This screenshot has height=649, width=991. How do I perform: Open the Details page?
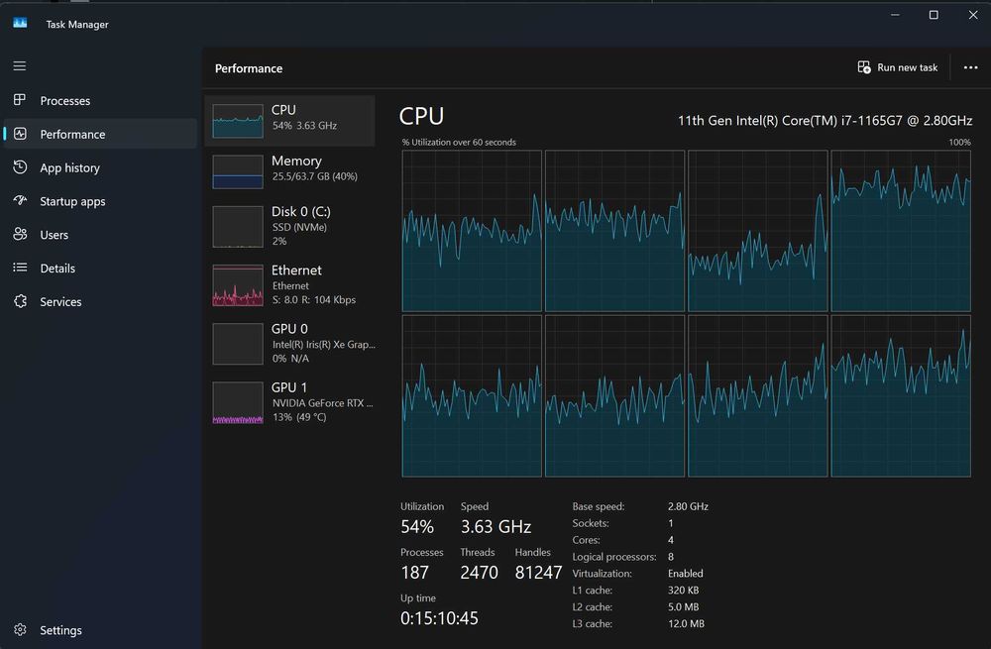100,268
